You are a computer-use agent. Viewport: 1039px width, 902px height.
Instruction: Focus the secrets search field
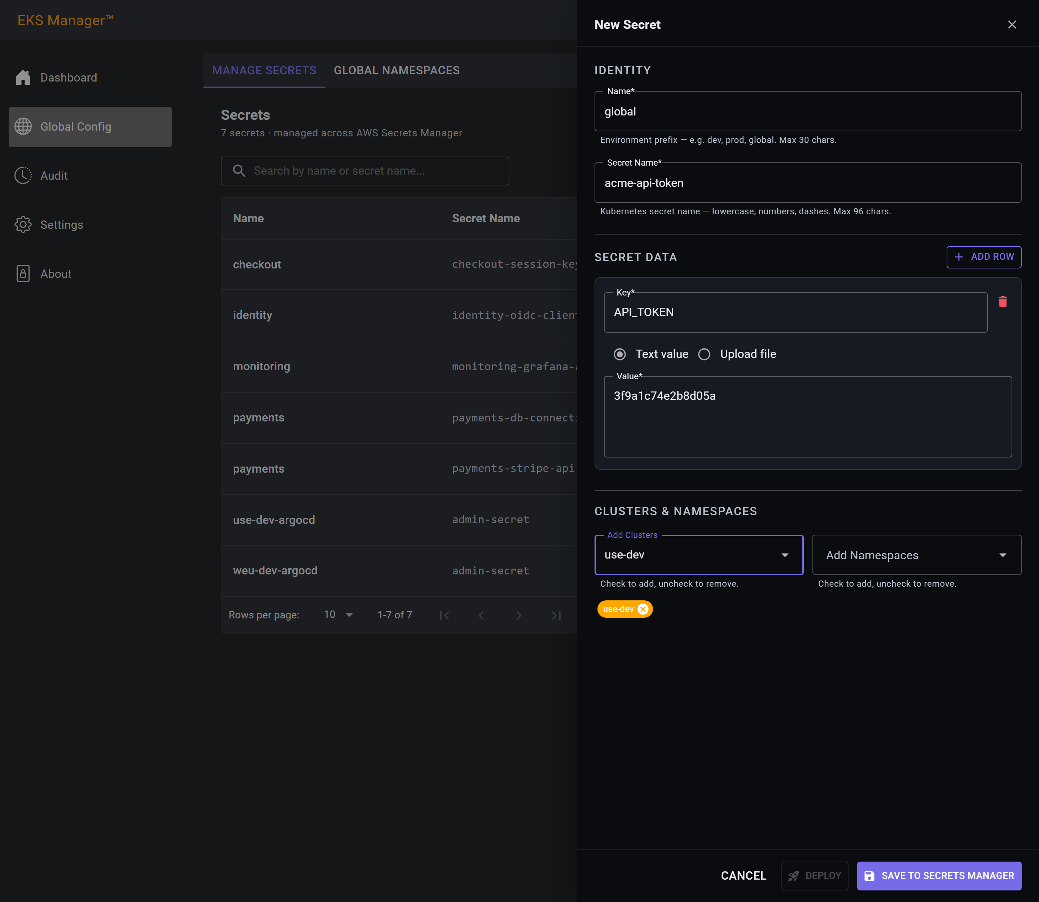(365, 171)
